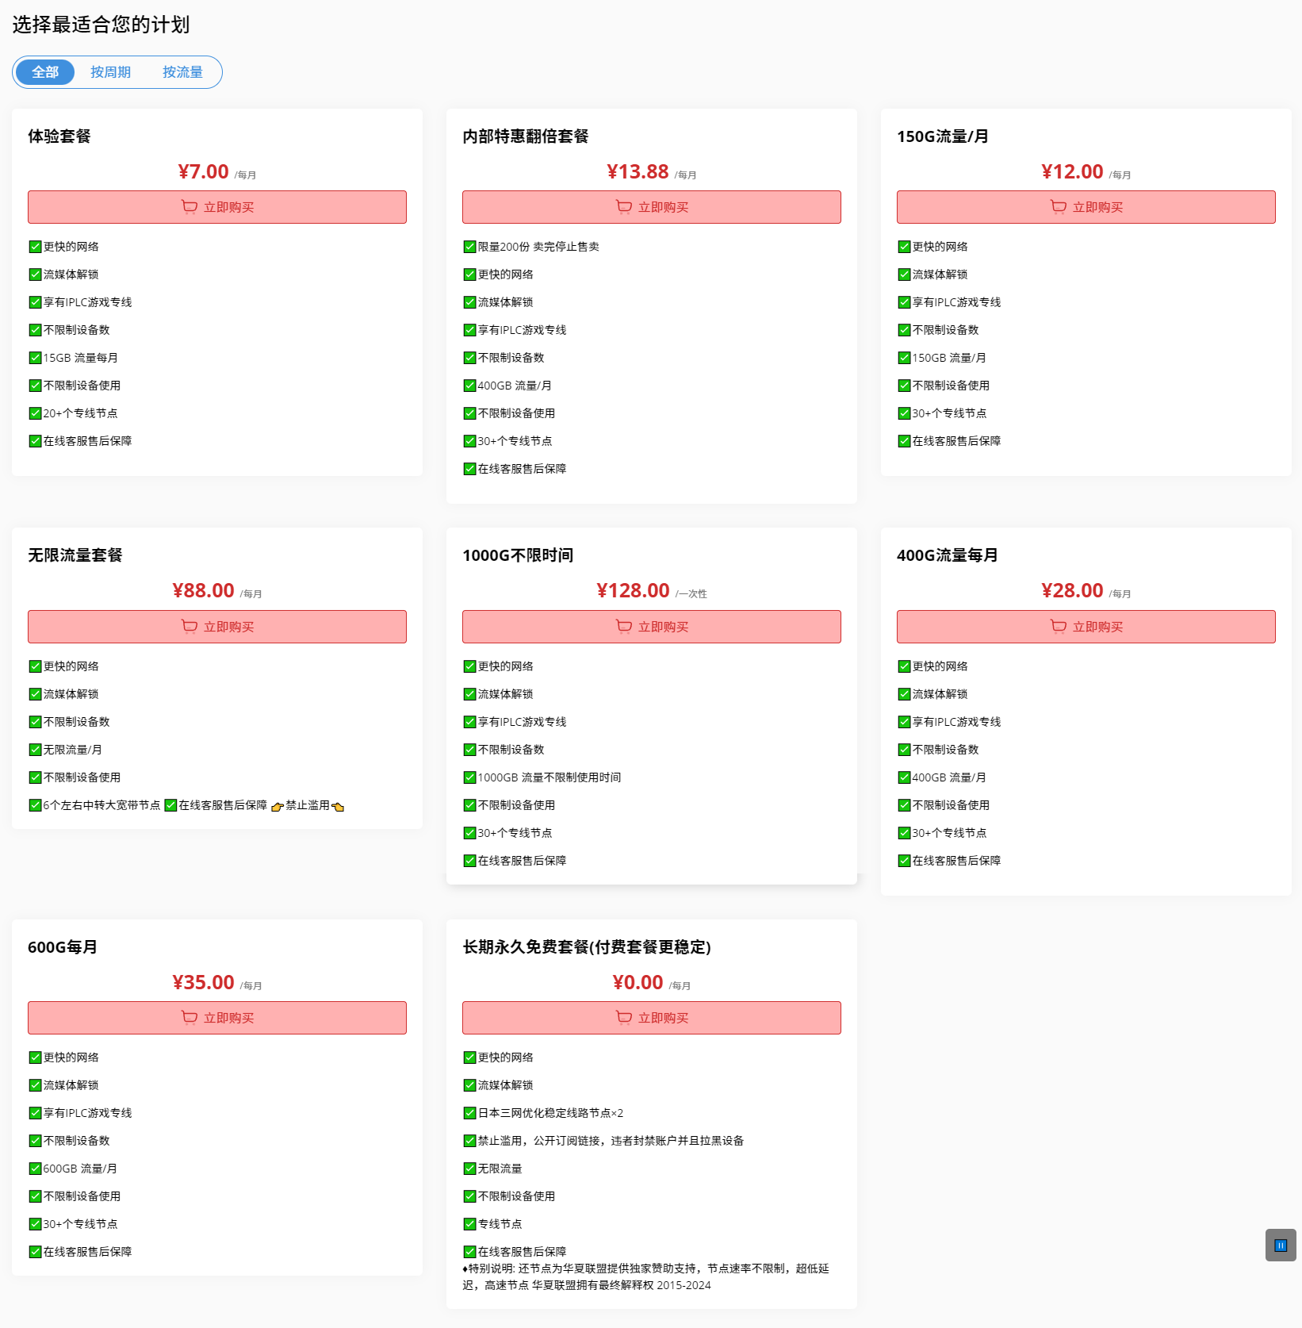Switch to the 按周期 tab

[x=110, y=72]
